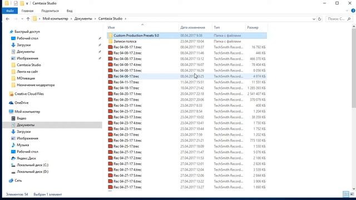Refresh the folder view

point(320,19)
